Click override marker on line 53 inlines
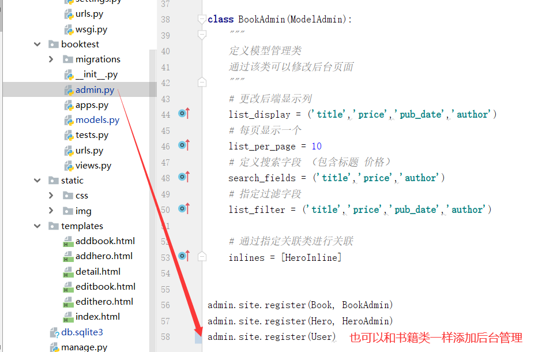Screen dimensions: 542x352 point(184,256)
